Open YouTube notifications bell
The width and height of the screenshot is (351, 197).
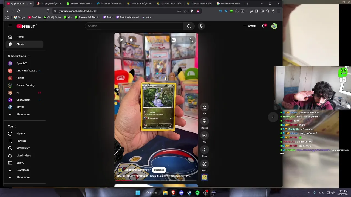[264, 26]
